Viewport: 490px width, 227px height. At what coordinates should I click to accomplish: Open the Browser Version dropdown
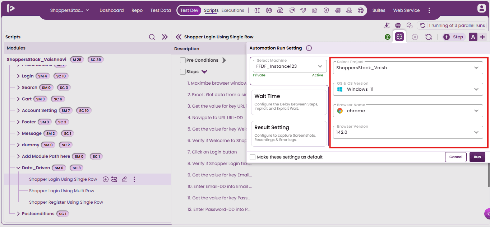408,132
